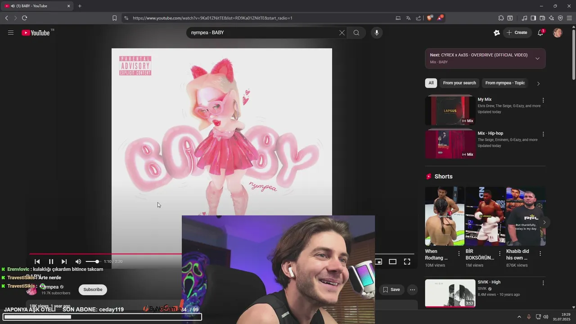The height and width of the screenshot is (324, 576).
Task: Seek on the red video progress bar
Action: coord(106,254)
